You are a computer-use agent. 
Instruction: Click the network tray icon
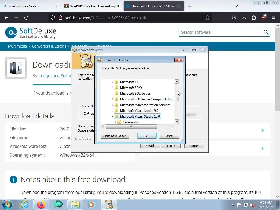[x=246, y=205]
